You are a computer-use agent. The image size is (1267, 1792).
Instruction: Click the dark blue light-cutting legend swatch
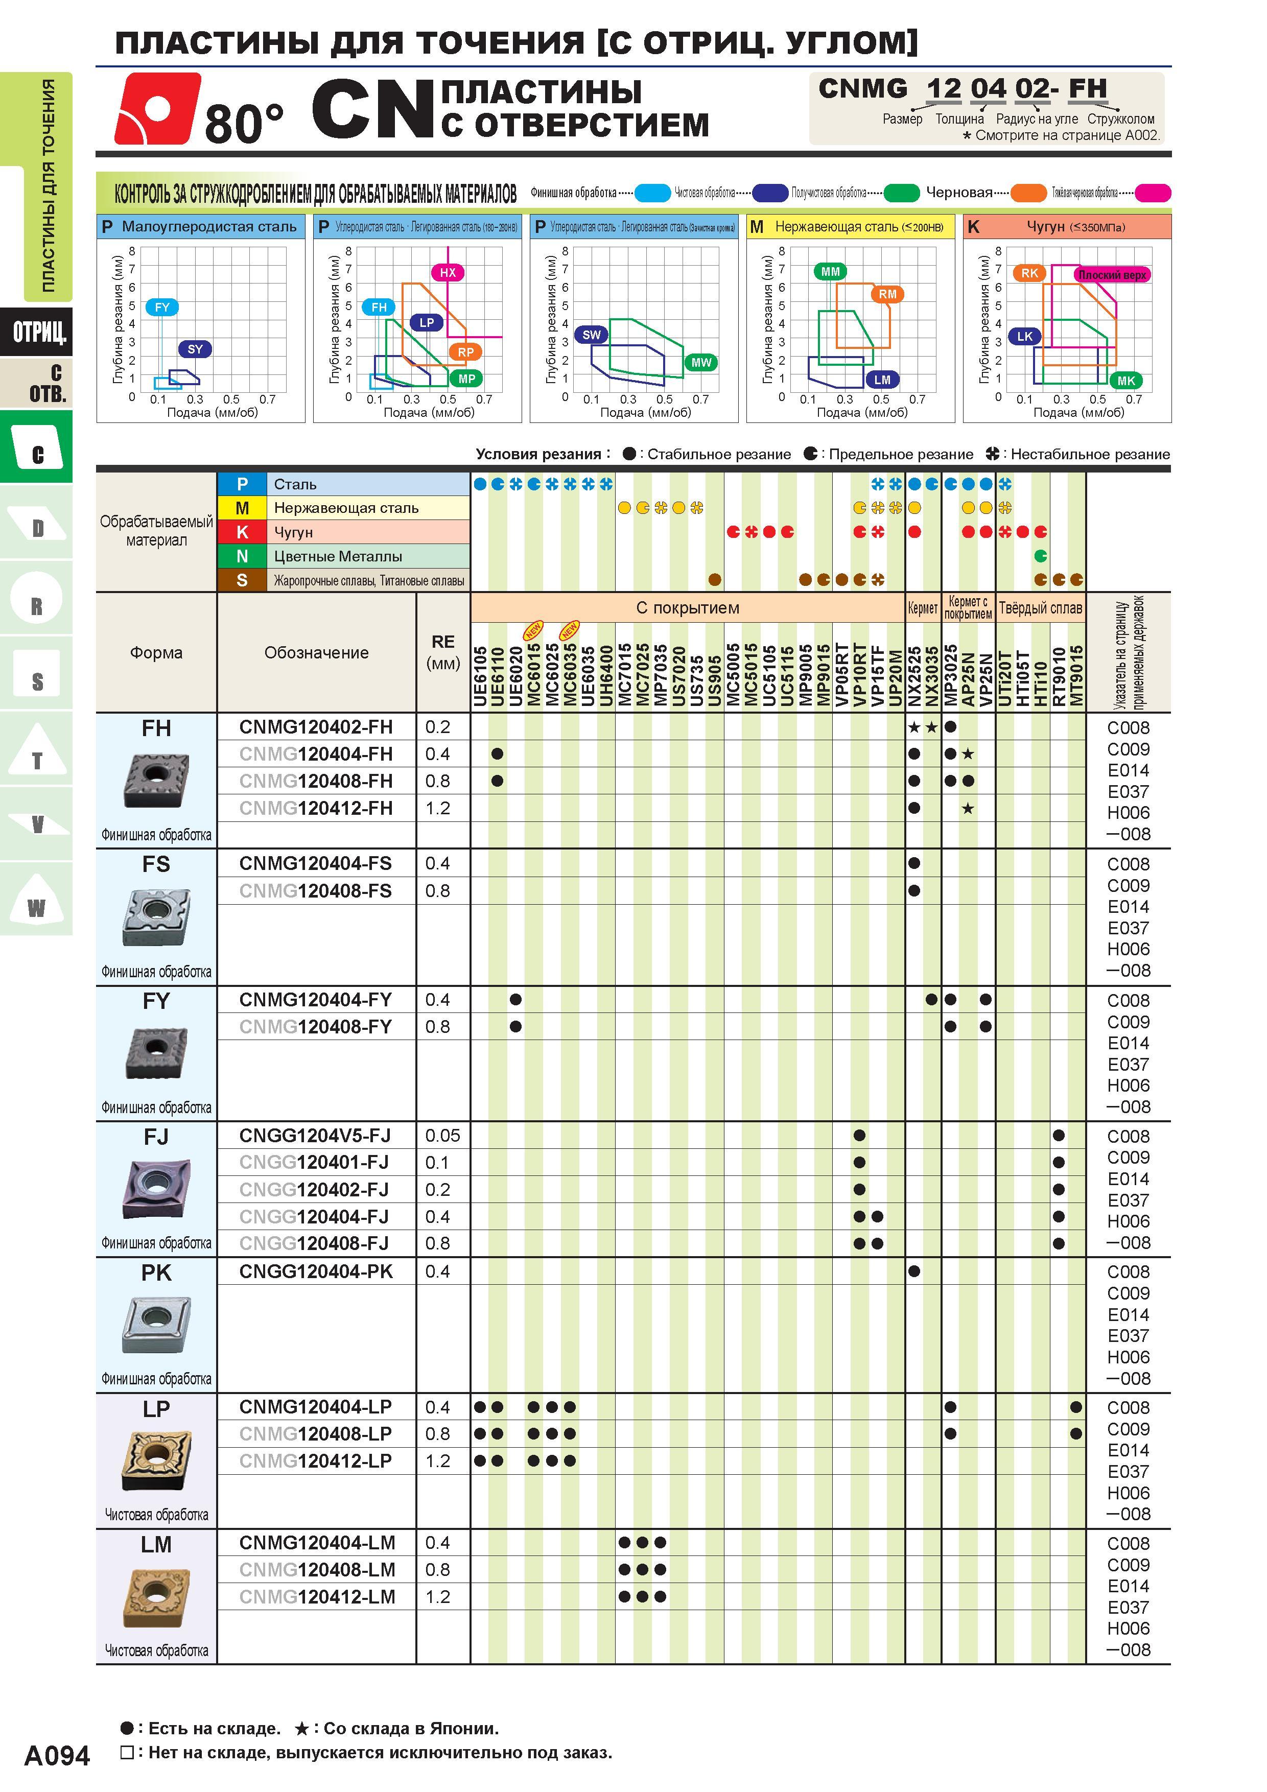tap(770, 193)
